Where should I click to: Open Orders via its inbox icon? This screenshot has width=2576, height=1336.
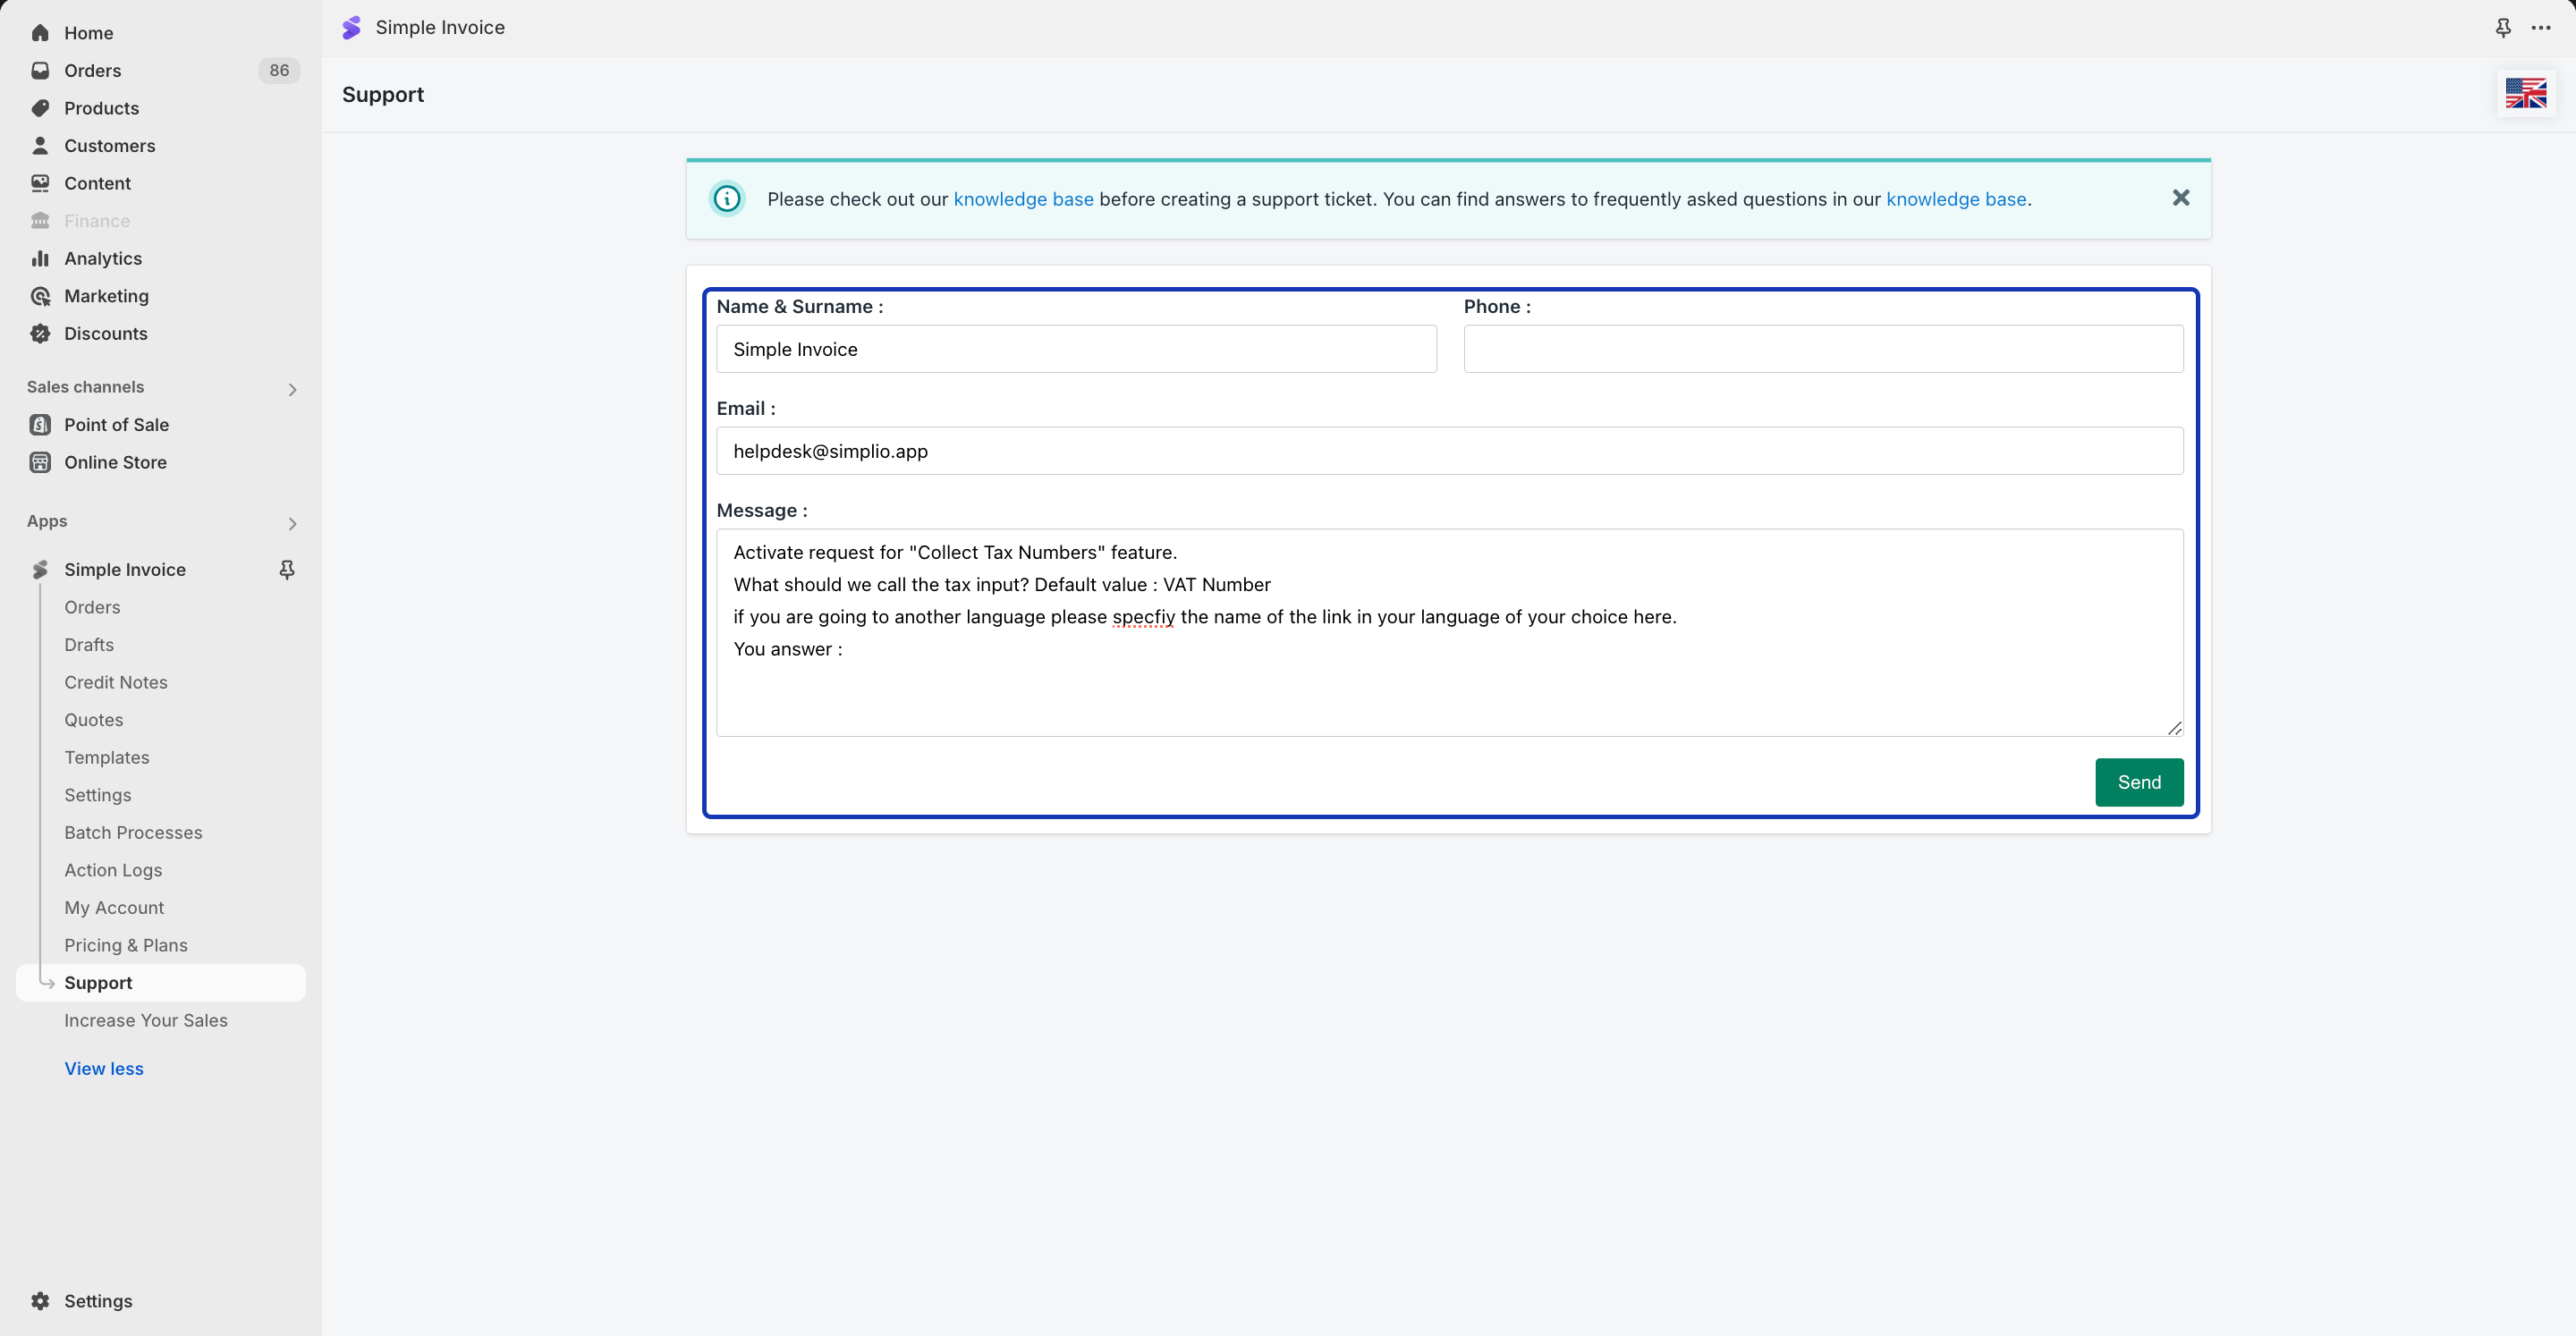[40, 71]
